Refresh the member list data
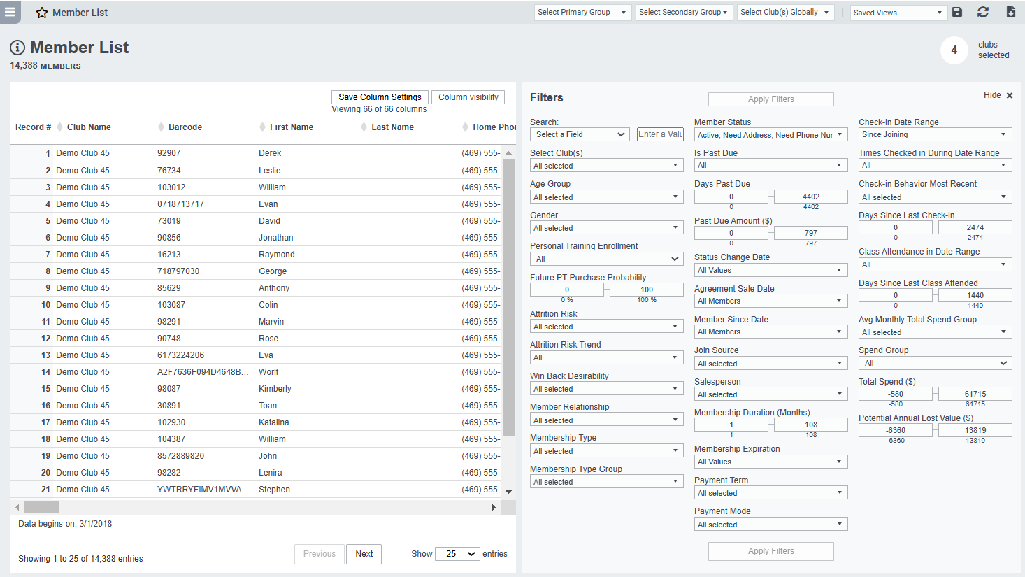Image resolution: width=1025 pixels, height=577 pixels. 983,12
